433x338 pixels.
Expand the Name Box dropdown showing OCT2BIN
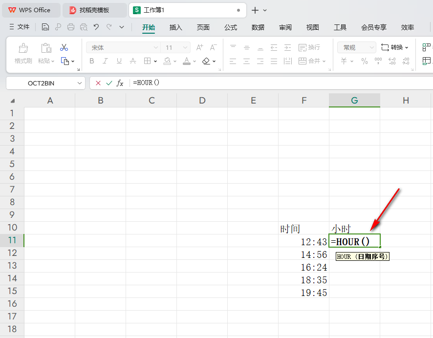(80, 83)
